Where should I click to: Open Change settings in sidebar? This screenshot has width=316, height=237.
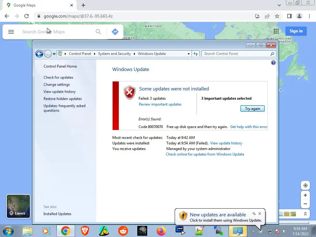click(x=57, y=85)
